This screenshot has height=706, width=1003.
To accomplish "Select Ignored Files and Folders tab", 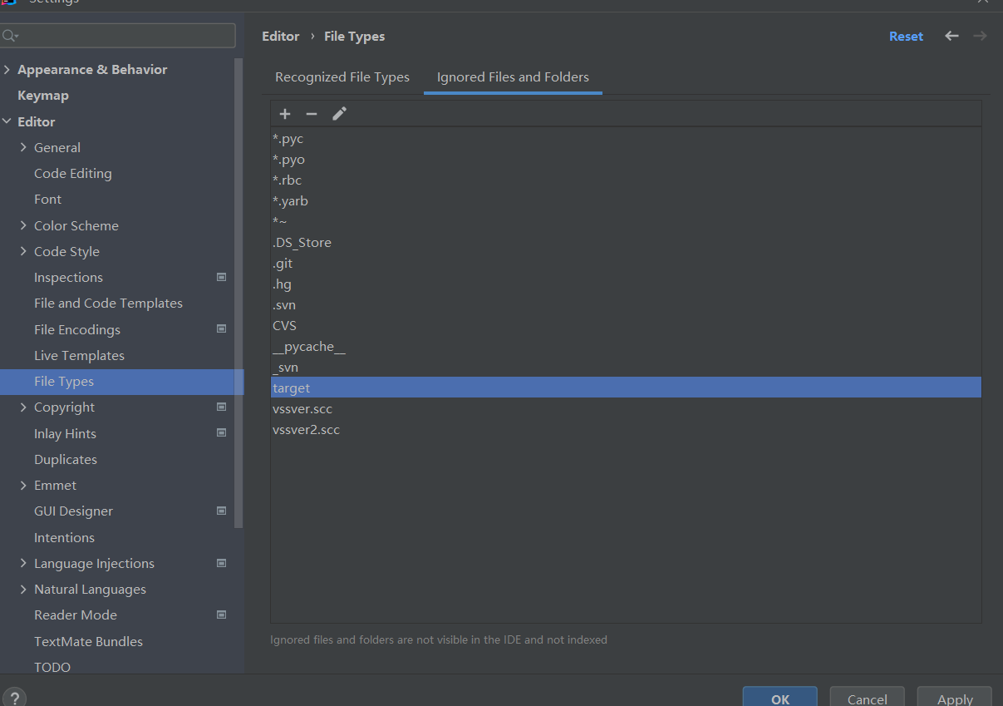I will 513,77.
